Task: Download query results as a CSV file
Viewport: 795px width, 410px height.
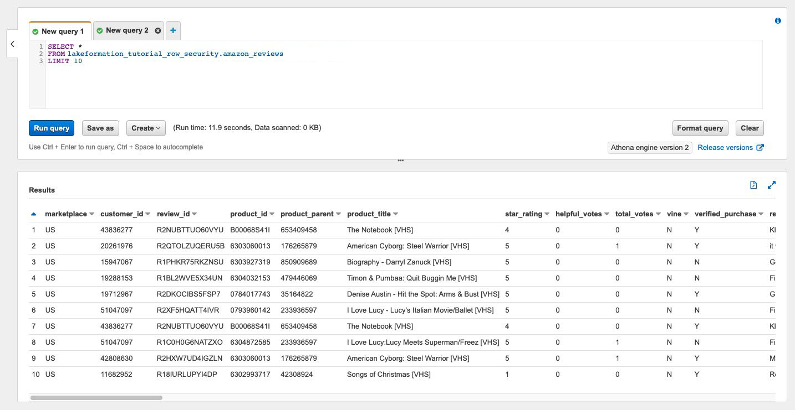Action: coord(753,185)
